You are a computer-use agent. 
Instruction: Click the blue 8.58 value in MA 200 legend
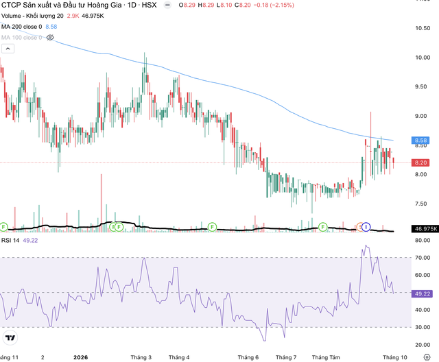(x=51, y=27)
